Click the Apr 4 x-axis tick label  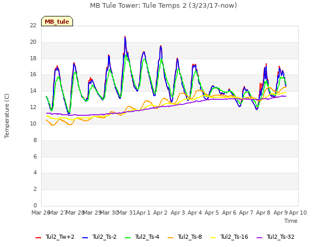tap(195, 213)
